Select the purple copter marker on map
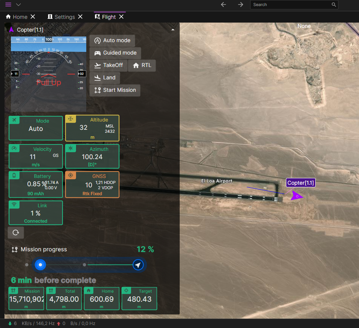This screenshot has width=359, height=328. [x=297, y=196]
